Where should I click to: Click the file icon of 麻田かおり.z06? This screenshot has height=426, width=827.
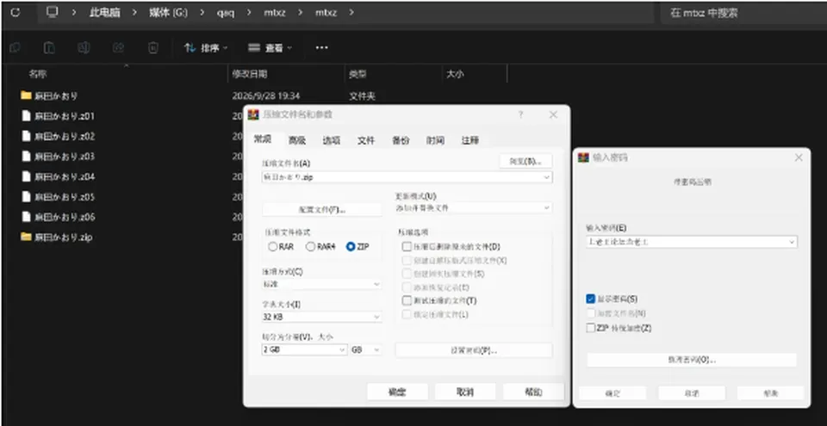[26, 217]
